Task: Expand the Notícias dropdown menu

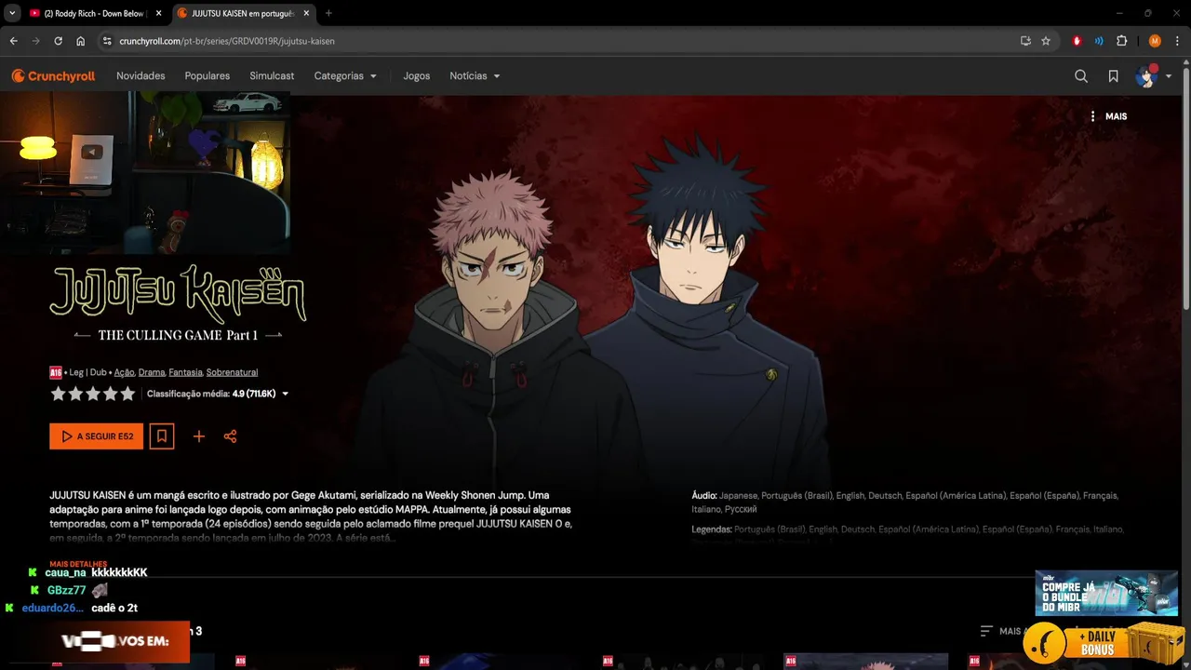Action: click(x=475, y=76)
